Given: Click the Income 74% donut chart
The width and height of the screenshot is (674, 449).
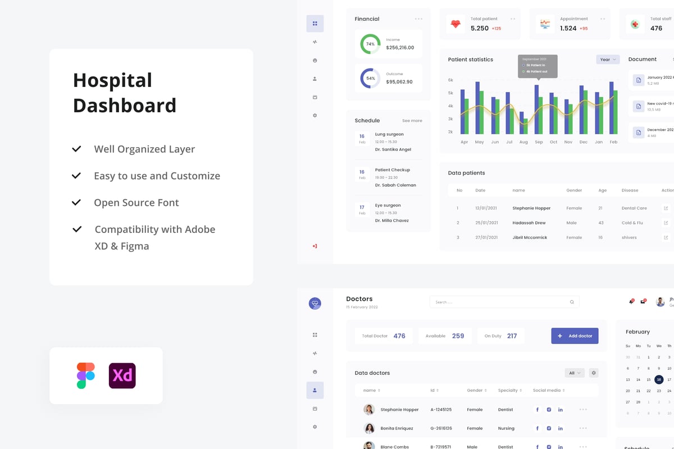Looking at the screenshot, I should [370, 44].
